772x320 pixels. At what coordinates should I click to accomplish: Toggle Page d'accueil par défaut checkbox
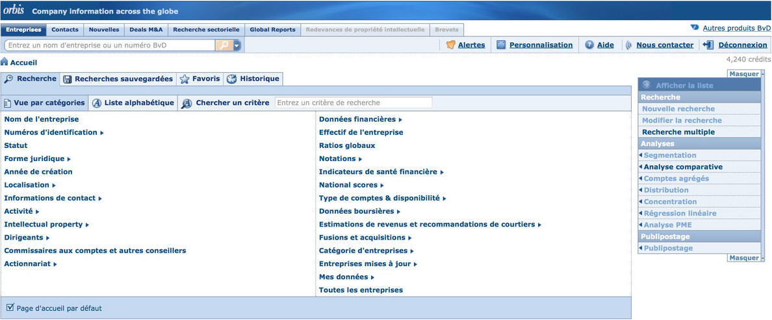[10, 308]
